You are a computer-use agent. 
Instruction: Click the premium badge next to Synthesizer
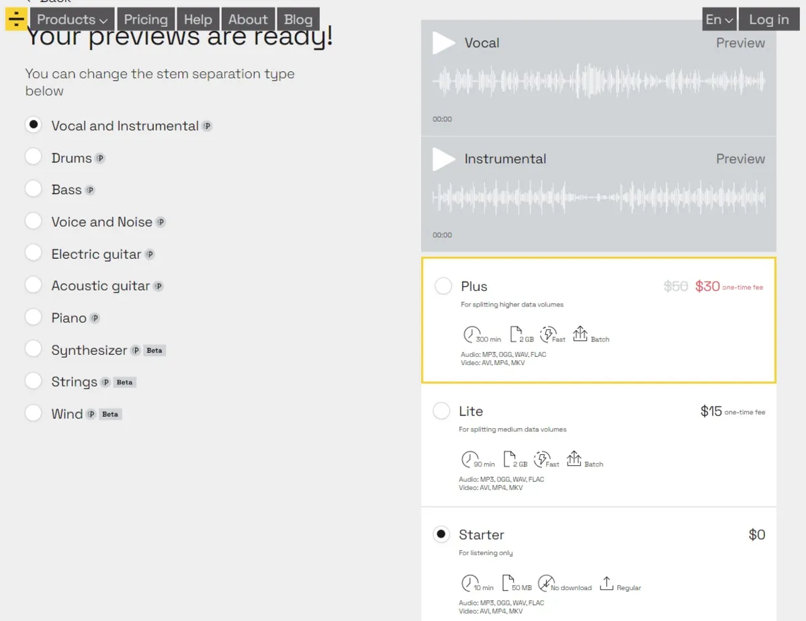click(136, 350)
